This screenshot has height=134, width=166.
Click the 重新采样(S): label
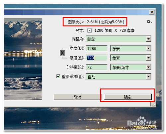pos(73,76)
